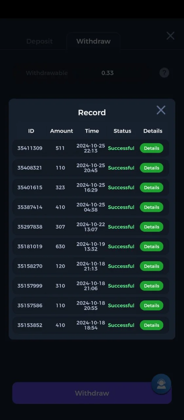The height and width of the screenshot is (420, 184).
Task: Select the Withdraw tab
Action: (93, 41)
